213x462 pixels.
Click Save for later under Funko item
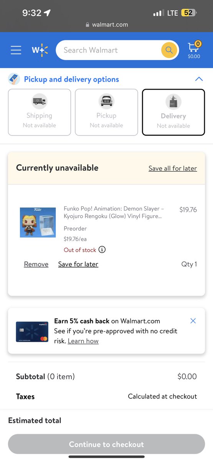click(78, 264)
